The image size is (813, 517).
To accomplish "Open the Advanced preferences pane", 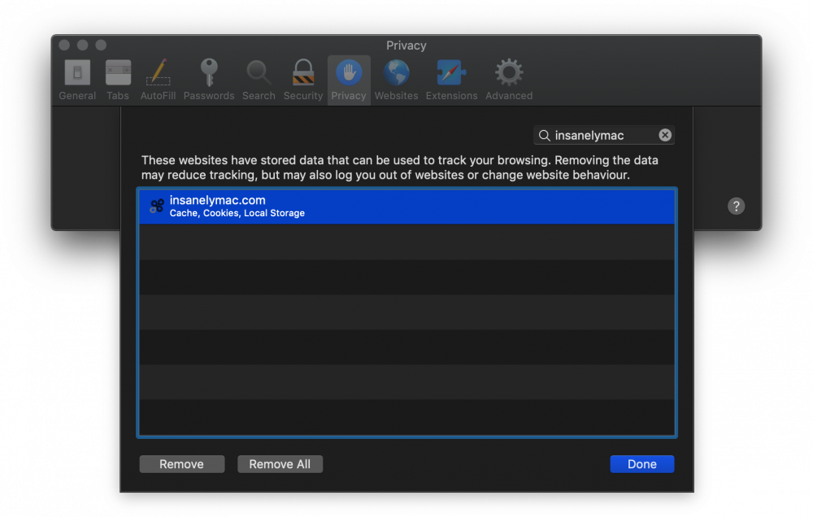I will click(x=509, y=80).
